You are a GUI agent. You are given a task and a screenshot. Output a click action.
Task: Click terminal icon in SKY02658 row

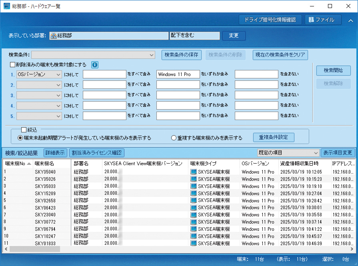pyautogui.click(x=193, y=200)
